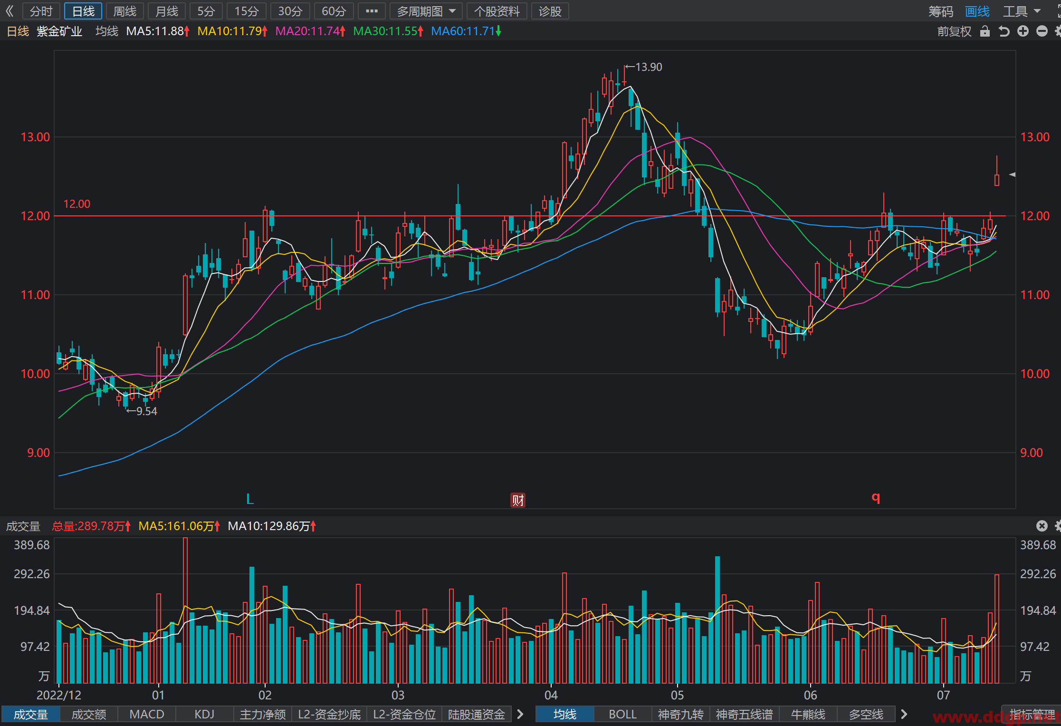1061x726 pixels.
Task: Click the double left chevron icon
Action: pyautogui.click(x=10, y=11)
